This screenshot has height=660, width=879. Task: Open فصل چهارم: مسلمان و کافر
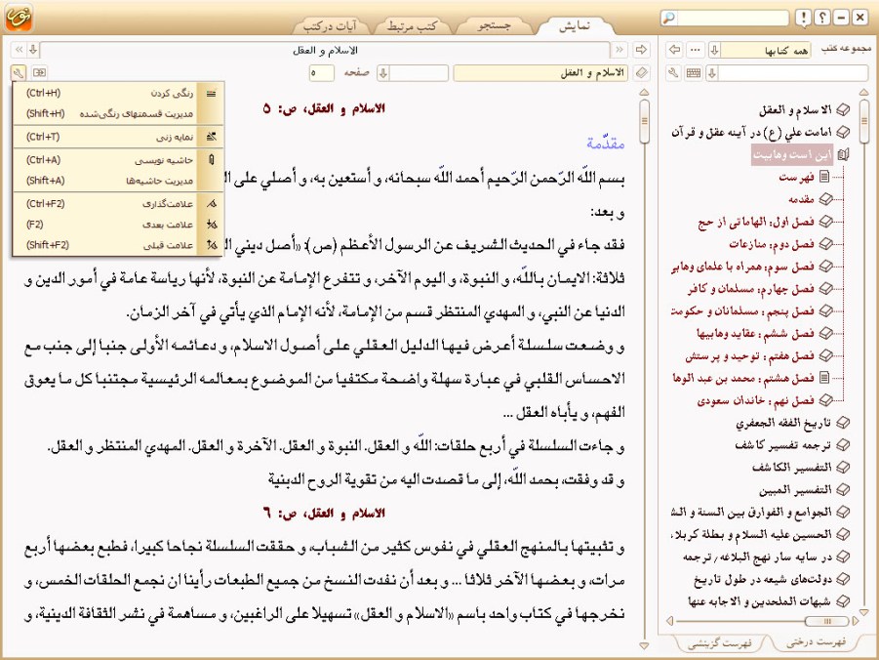(x=750, y=288)
